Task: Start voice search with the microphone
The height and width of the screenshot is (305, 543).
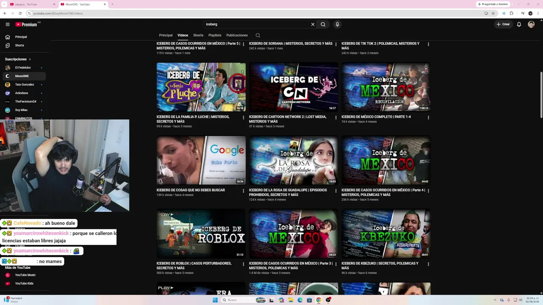Action: pyautogui.click(x=337, y=25)
